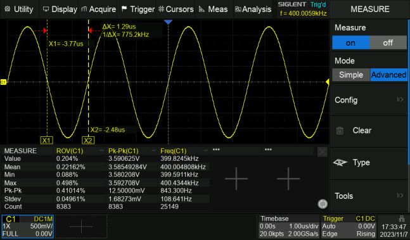The width and height of the screenshot is (410, 240).
Task: Add measurement in first empty slot
Action: pos(236,179)
